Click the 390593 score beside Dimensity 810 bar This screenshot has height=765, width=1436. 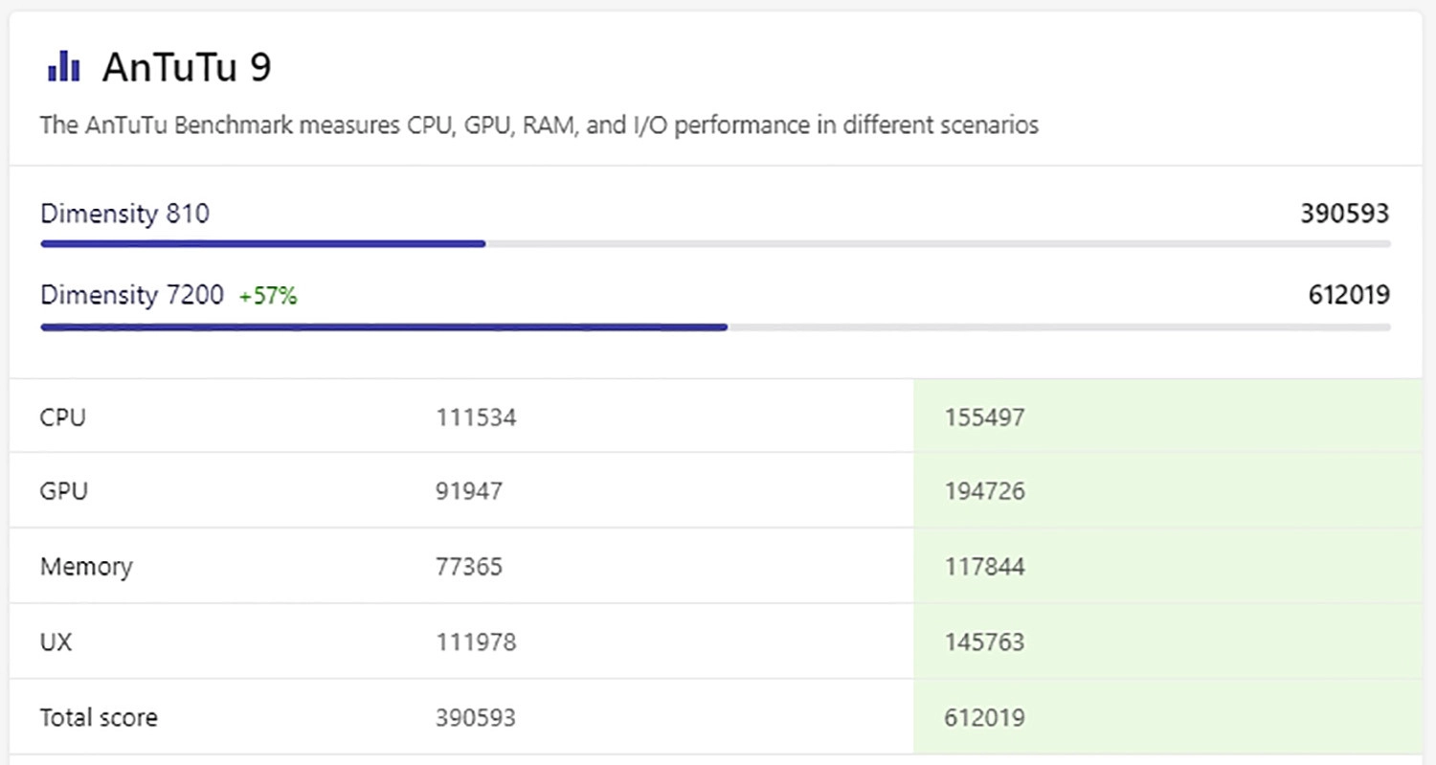click(1344, 214)
